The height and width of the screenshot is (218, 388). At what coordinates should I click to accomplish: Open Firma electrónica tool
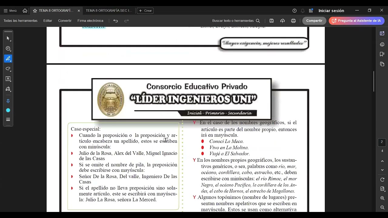pos(90,21)
